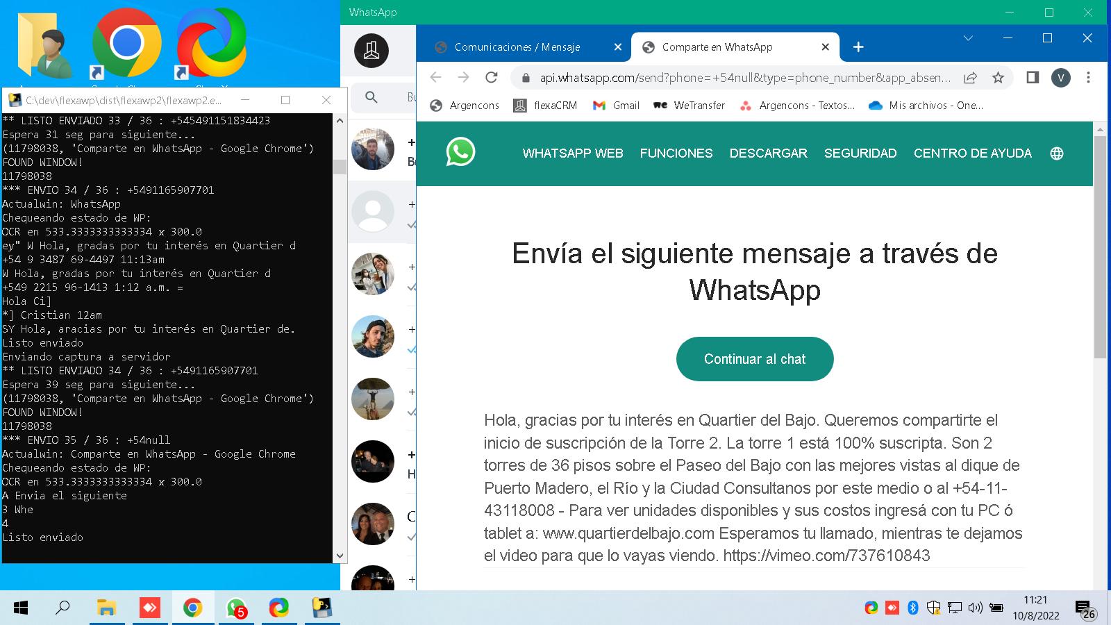
Task: Open Python console app in taskbar
Action: click(x=322, y=608)
